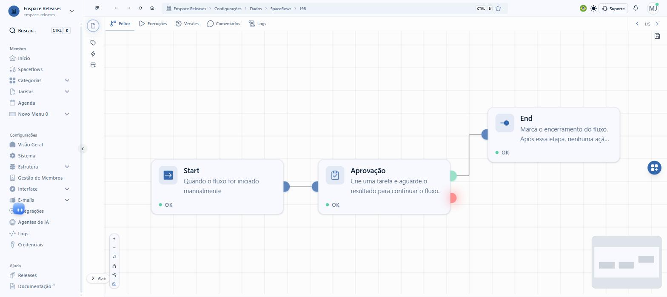Open the Documentação external link

pos(35,286)
